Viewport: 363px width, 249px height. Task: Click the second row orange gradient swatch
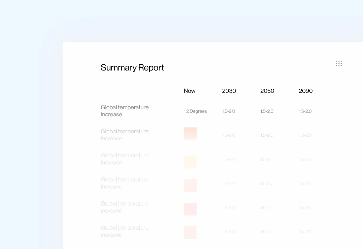(190, 134)
